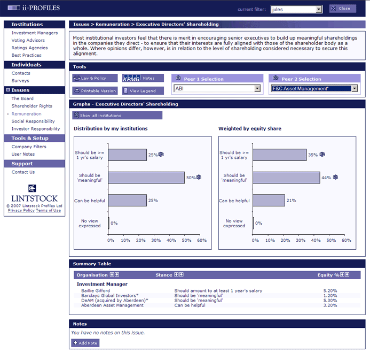Open User Notes
The width and height of the screenshot is (370, 353).
click(x=23, y=154)
